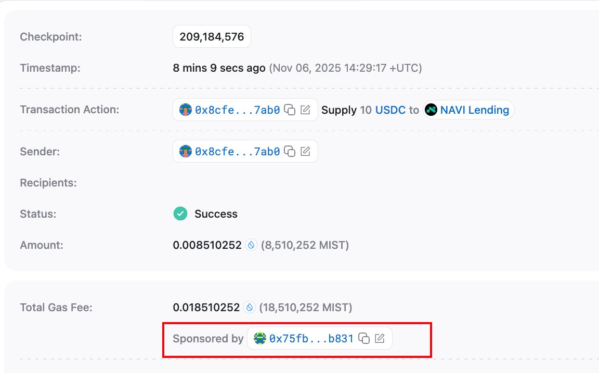Click the SUI droplet icon beside Total Gas Fee

pyautogui.click(x=250, y=307)
